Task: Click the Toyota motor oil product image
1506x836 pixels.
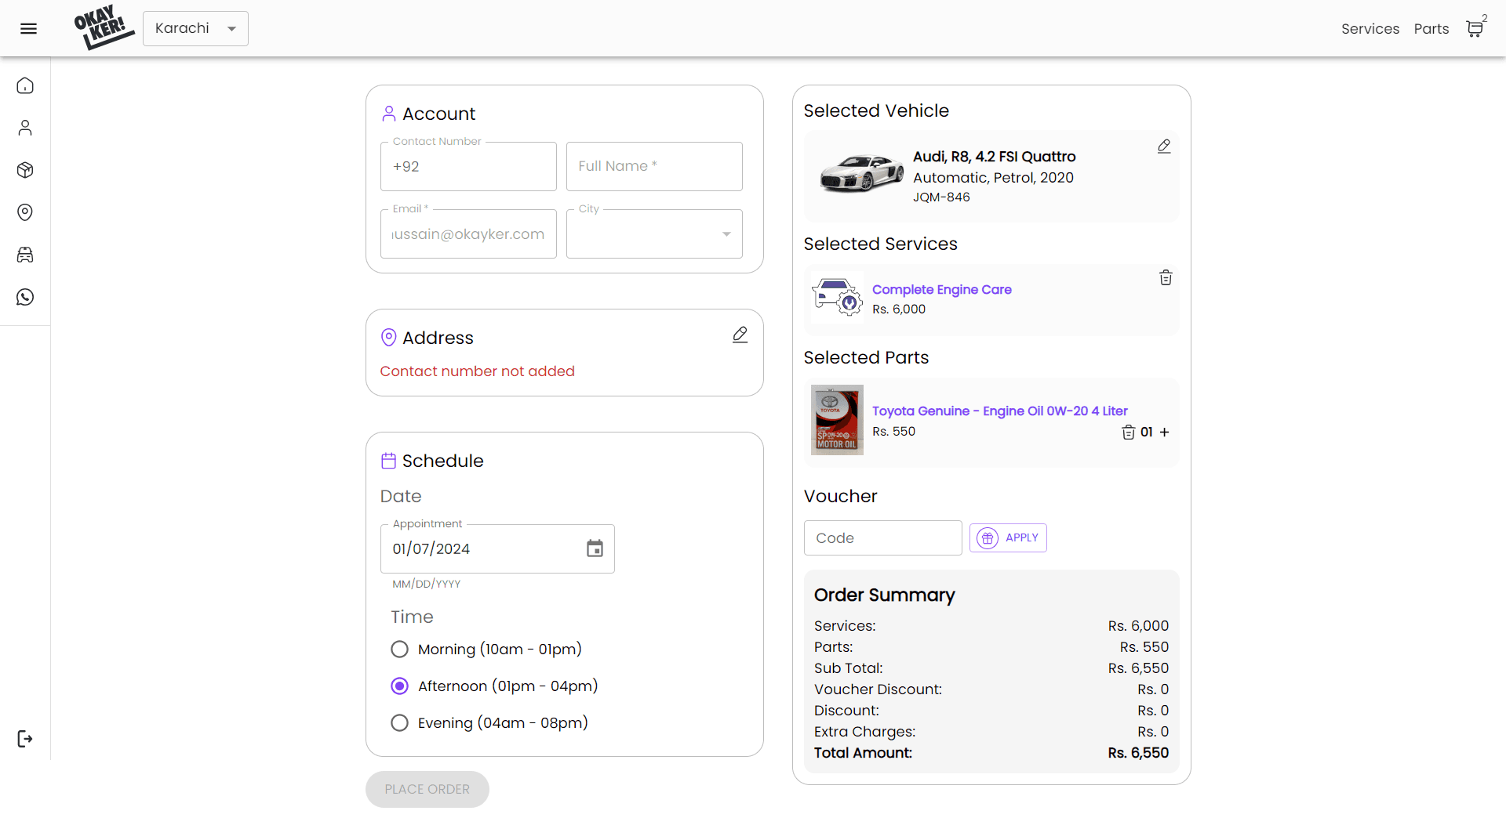Action: click(x=837, y=420)
